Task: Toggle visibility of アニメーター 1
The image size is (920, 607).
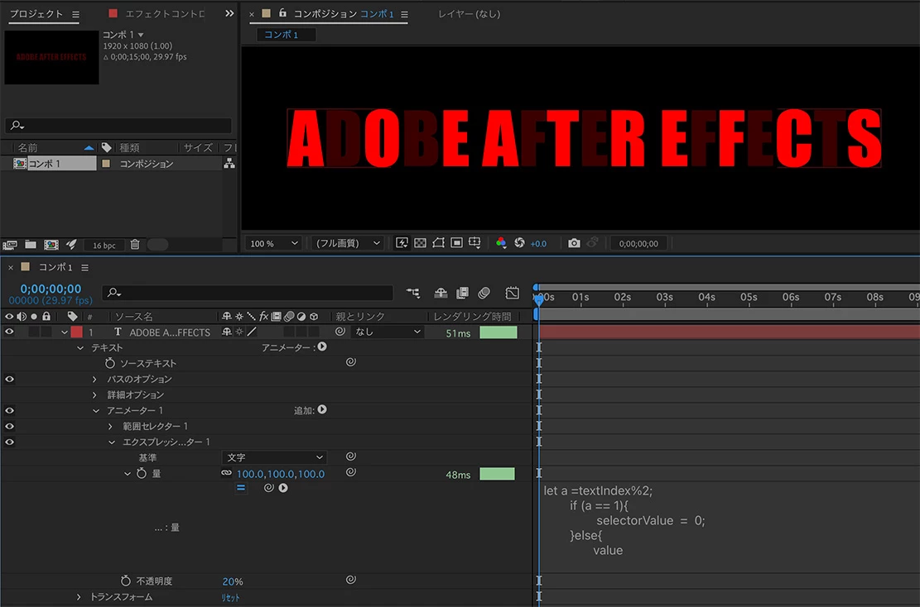Action: (9, 411)
